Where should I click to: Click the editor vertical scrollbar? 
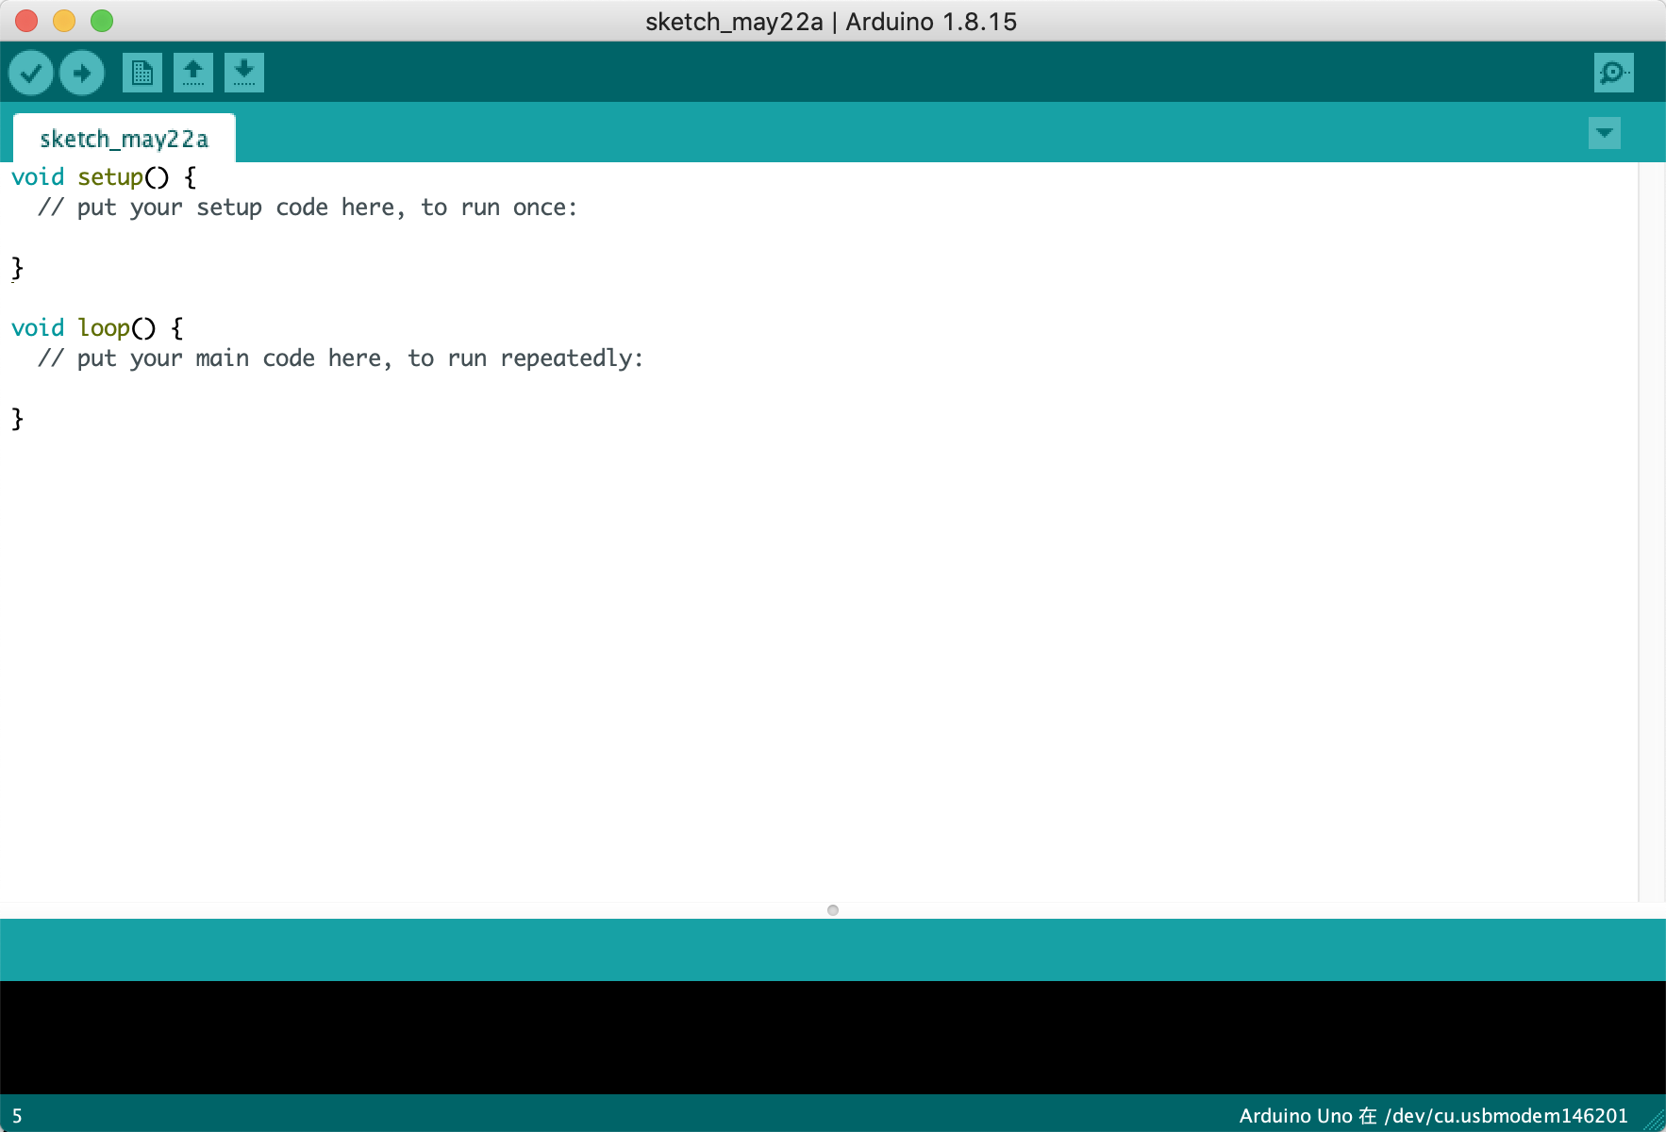coord(1652,532)
